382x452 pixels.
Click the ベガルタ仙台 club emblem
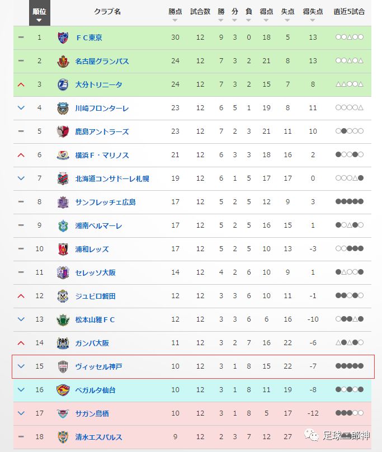point(63,390)
